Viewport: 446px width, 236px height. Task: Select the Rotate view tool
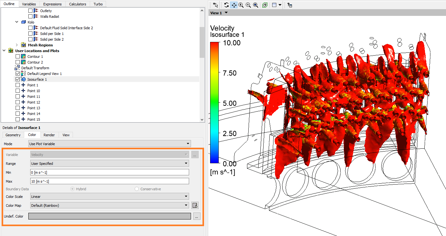click(x=226, y=5)
